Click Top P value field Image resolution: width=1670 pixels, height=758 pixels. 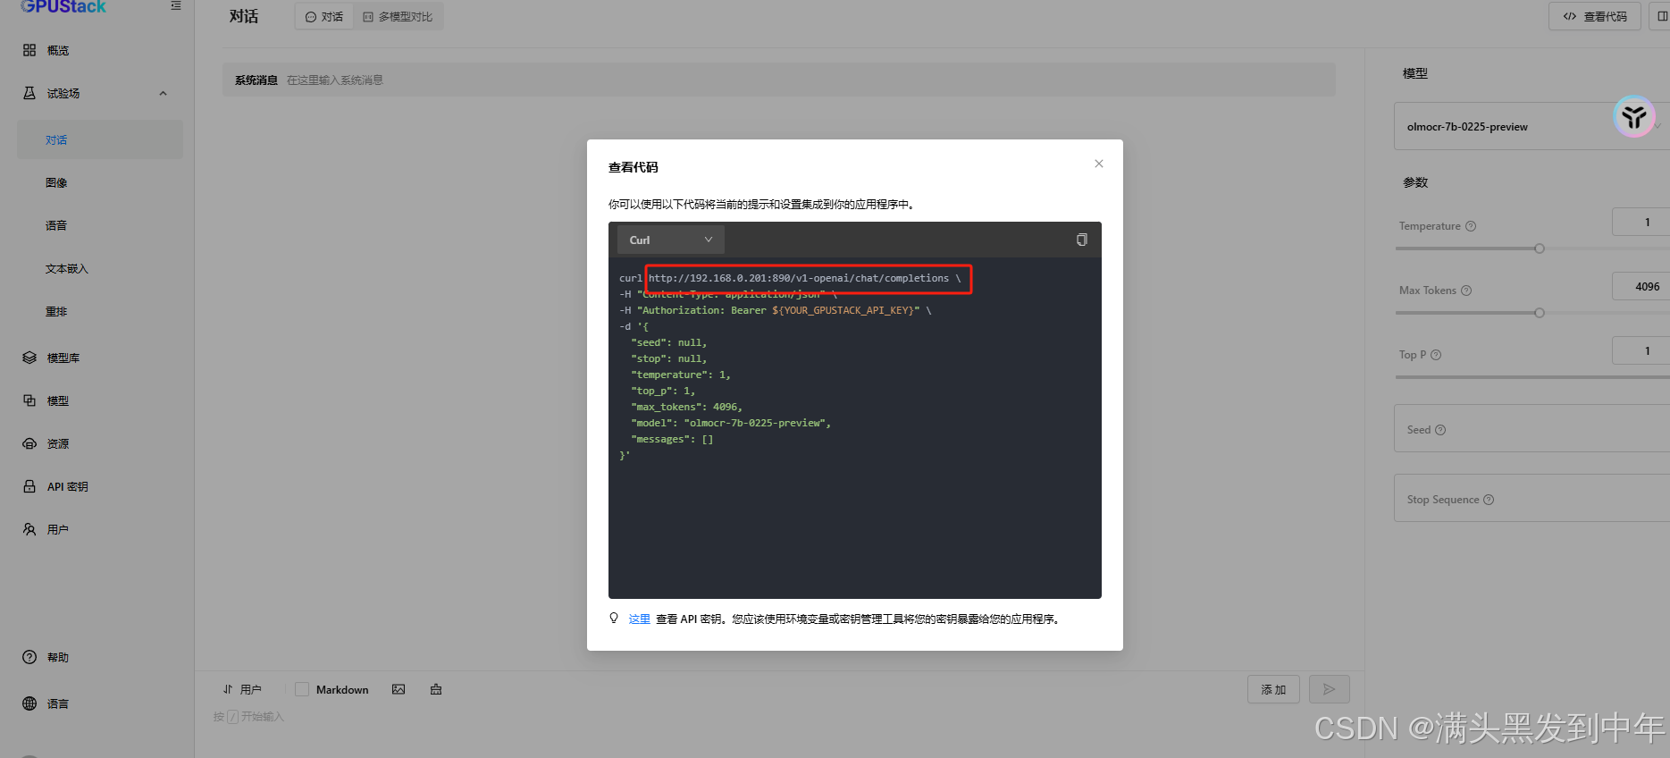coord(1641,350)
